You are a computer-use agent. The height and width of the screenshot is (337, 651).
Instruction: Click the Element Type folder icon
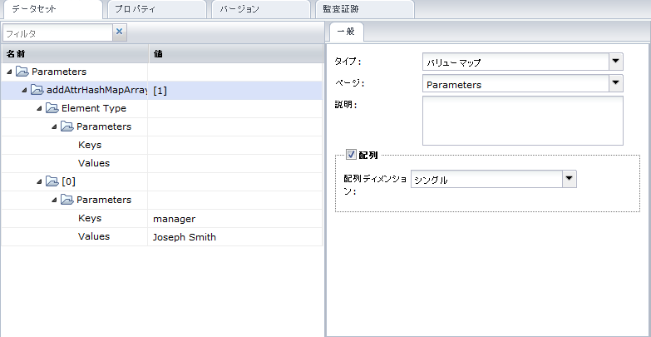52,109
